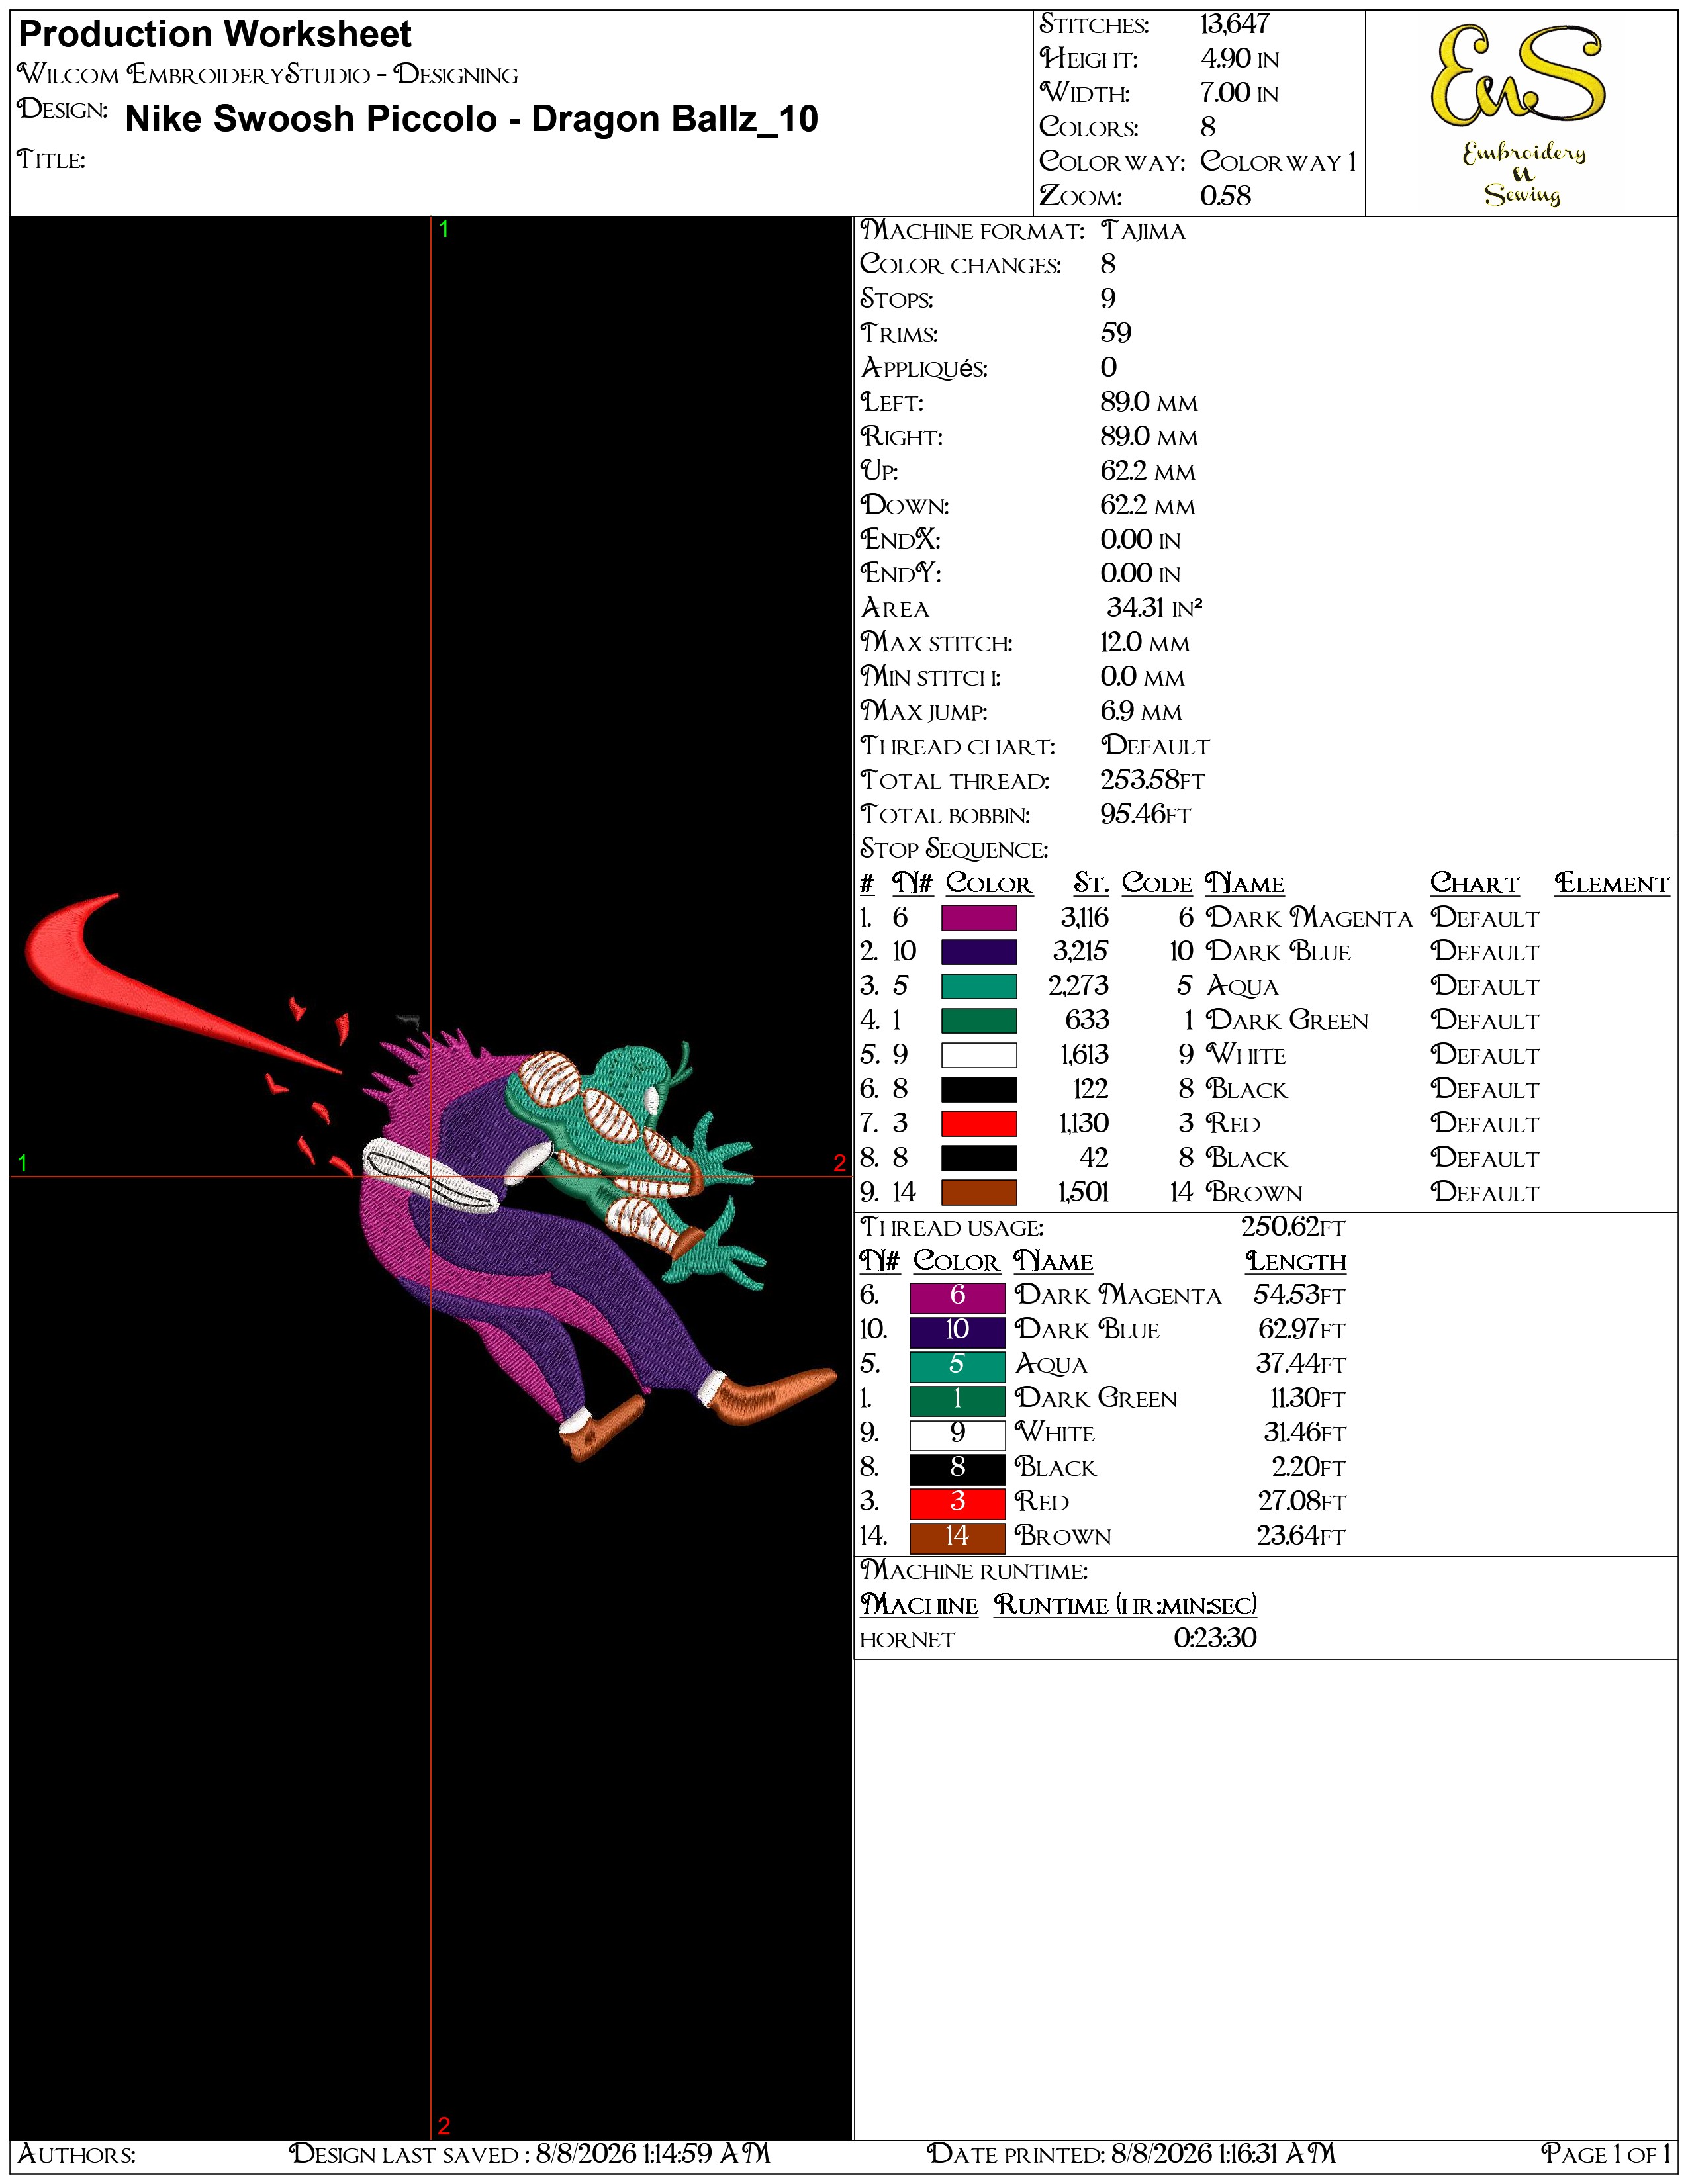Click the width value "7.00 in"

coord(1240,93)
